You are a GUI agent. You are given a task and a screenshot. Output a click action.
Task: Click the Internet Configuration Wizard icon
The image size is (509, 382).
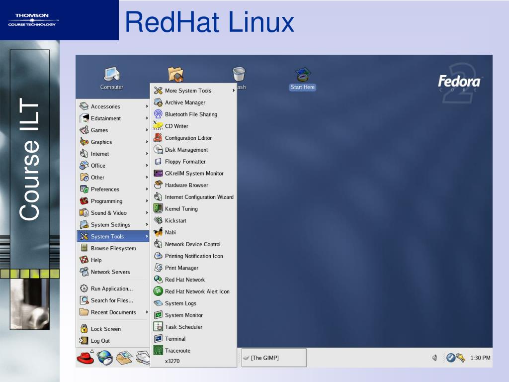158,197
